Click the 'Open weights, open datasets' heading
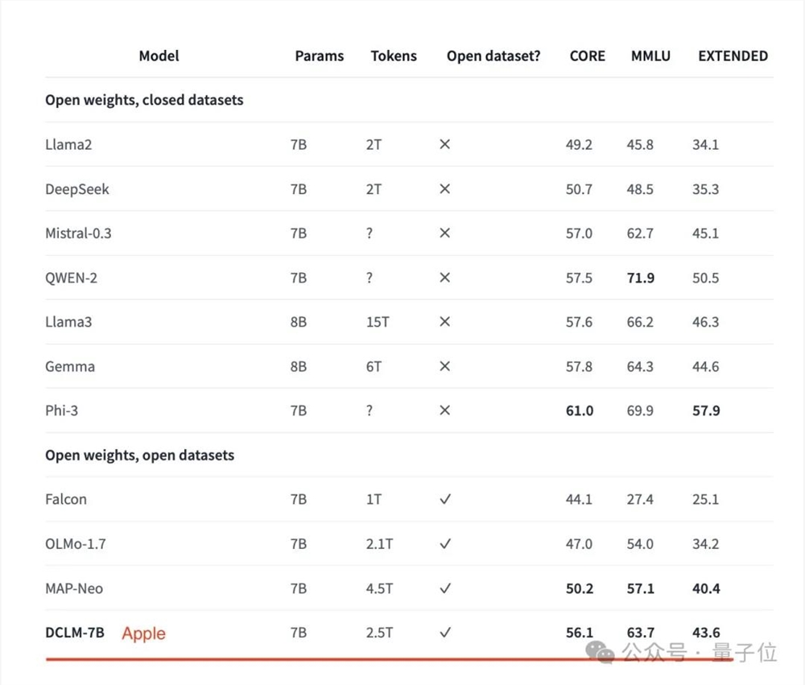Screen dimensions: 805x685 click(x=139, y=455)
